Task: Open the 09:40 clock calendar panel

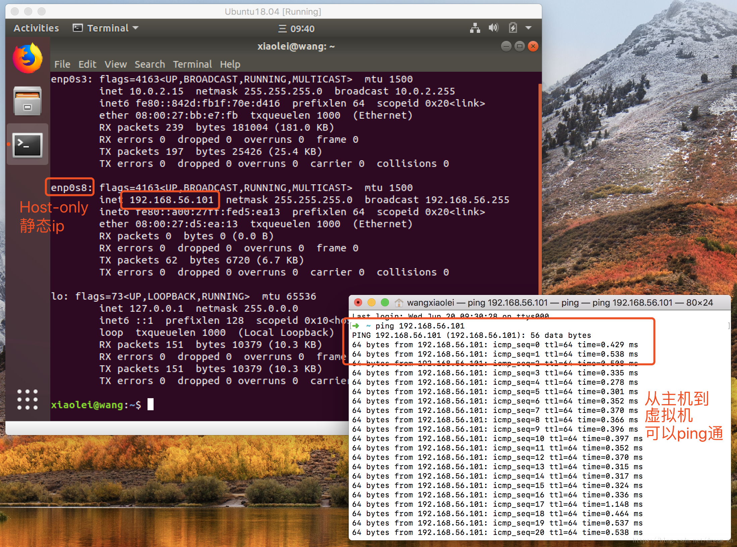Action: pyautogui.click(x=296, y=28)
